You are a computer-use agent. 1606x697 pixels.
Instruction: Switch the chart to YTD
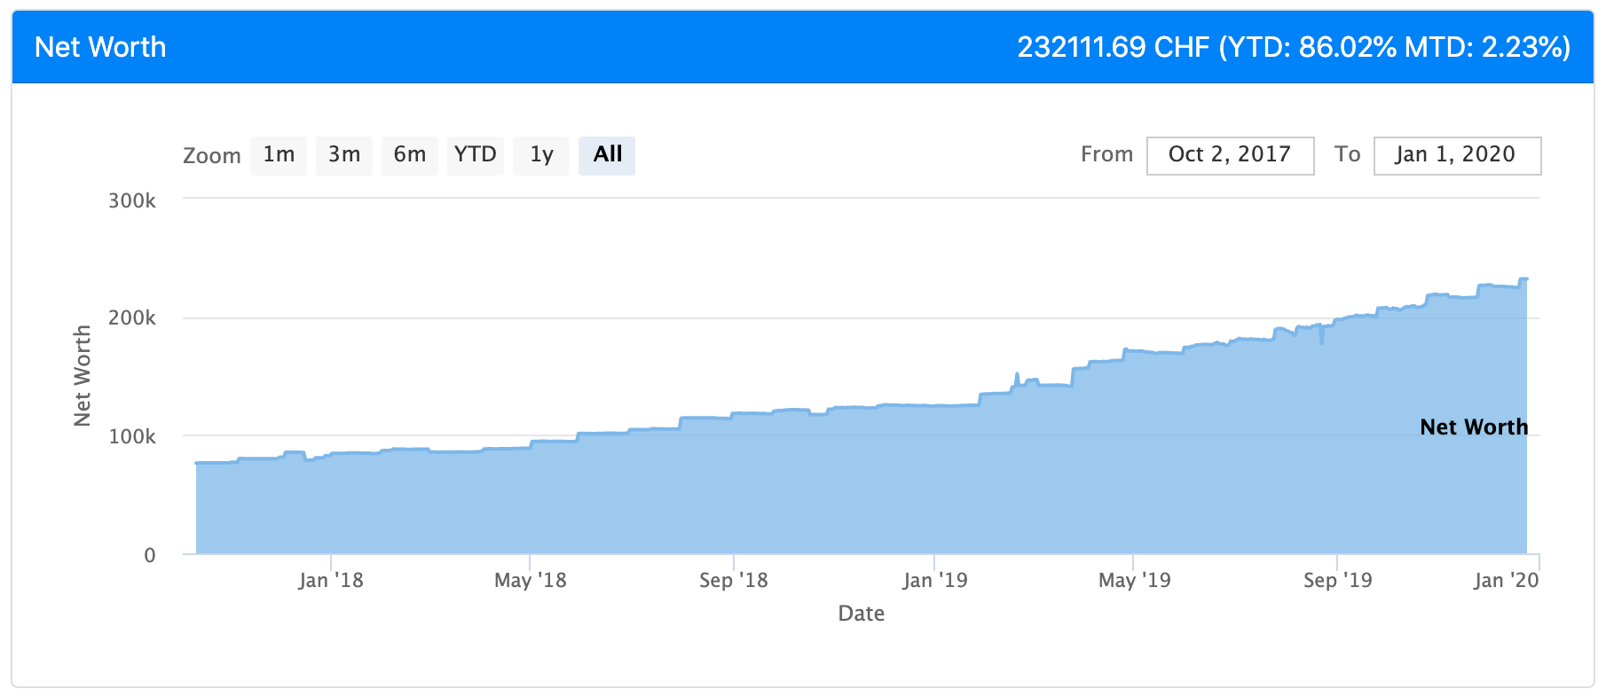pos(476,155)
